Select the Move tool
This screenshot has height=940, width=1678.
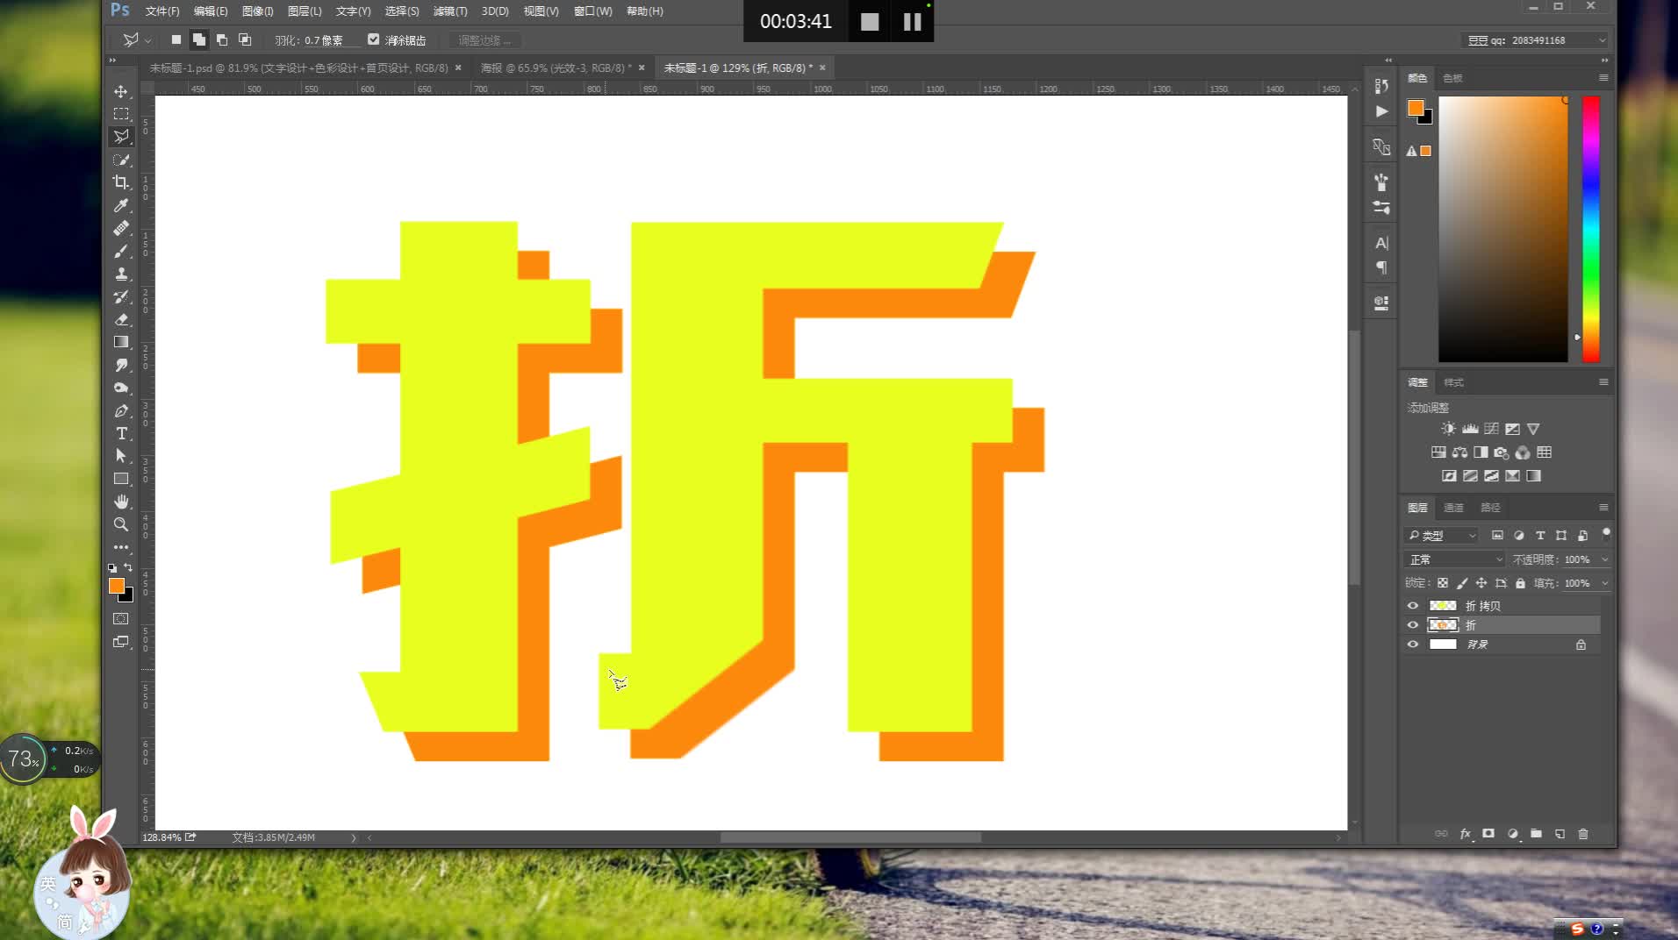(x=121, y=90)
